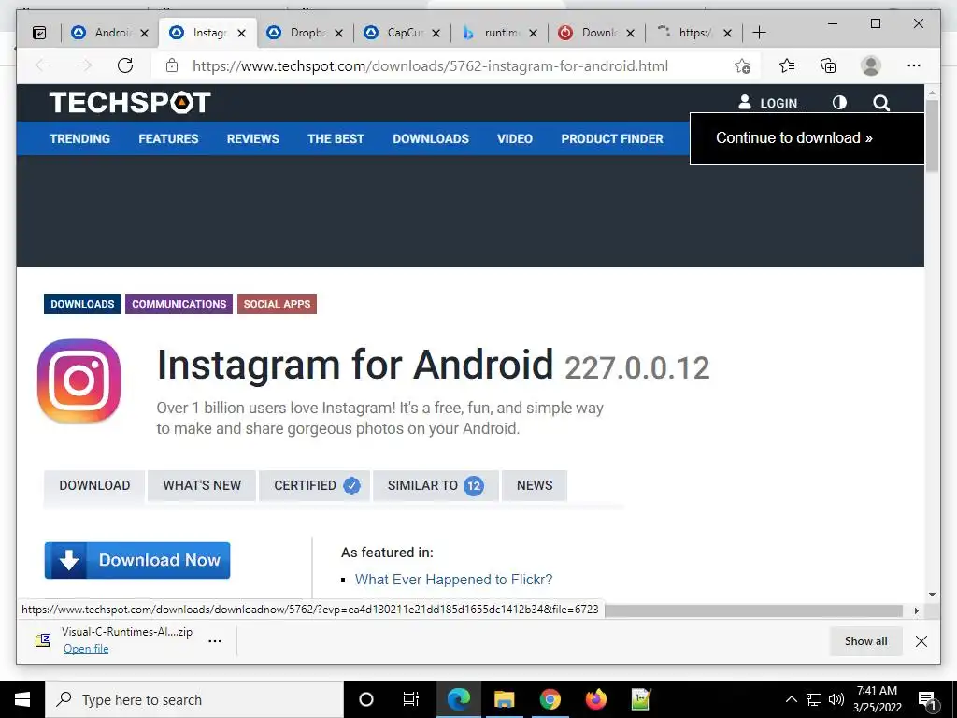Launch Google Chrome from taskbar
Viewport: 957px width, 718px height.
[550, 699]
